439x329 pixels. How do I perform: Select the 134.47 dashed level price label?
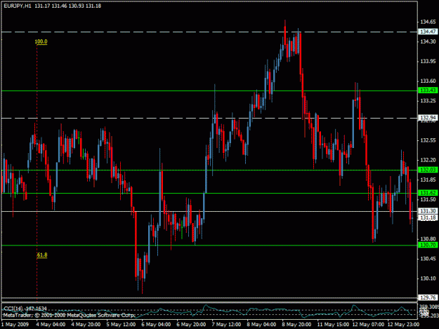tap(428, 32)
